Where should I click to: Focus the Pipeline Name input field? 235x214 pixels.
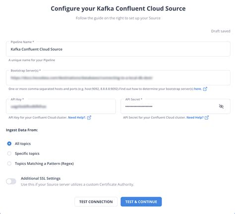tap(118, 49)
